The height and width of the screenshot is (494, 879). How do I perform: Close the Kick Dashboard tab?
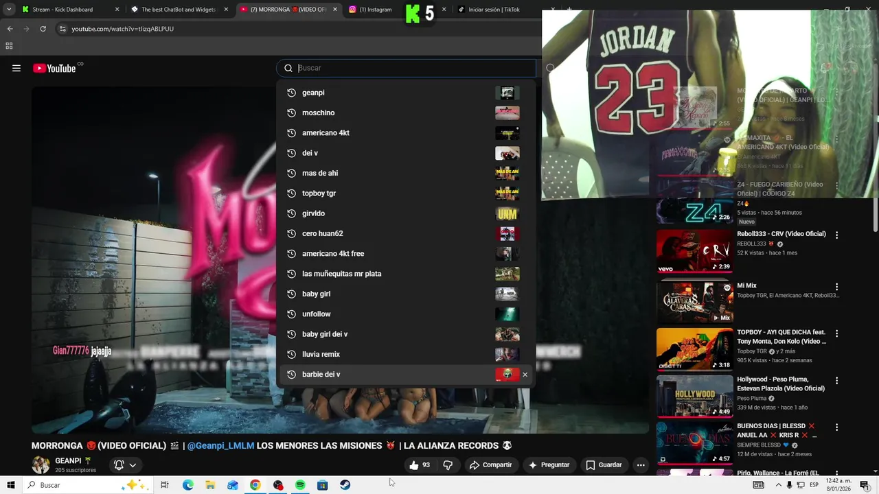click(x=117, y=10)
